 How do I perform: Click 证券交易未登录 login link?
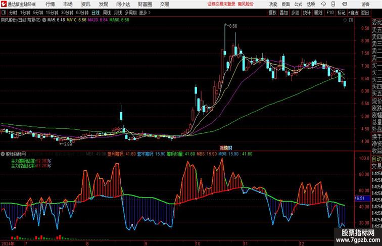(x=221, y=4)
